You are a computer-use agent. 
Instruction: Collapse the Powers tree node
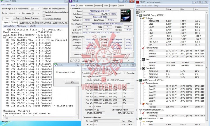(140, 104)
